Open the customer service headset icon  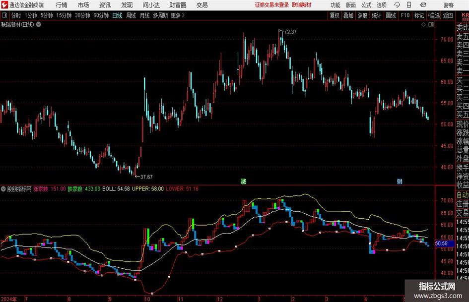click(x=397, y=5)
